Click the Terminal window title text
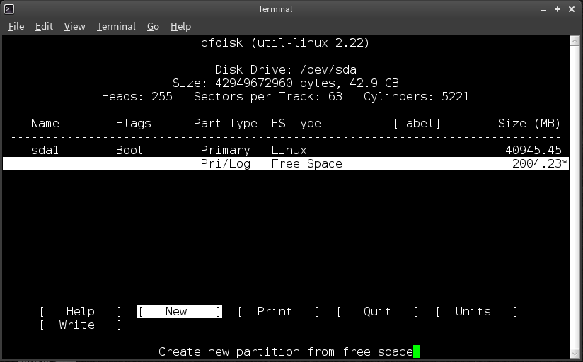Viewport: 583px width, 362px height. 275,9
